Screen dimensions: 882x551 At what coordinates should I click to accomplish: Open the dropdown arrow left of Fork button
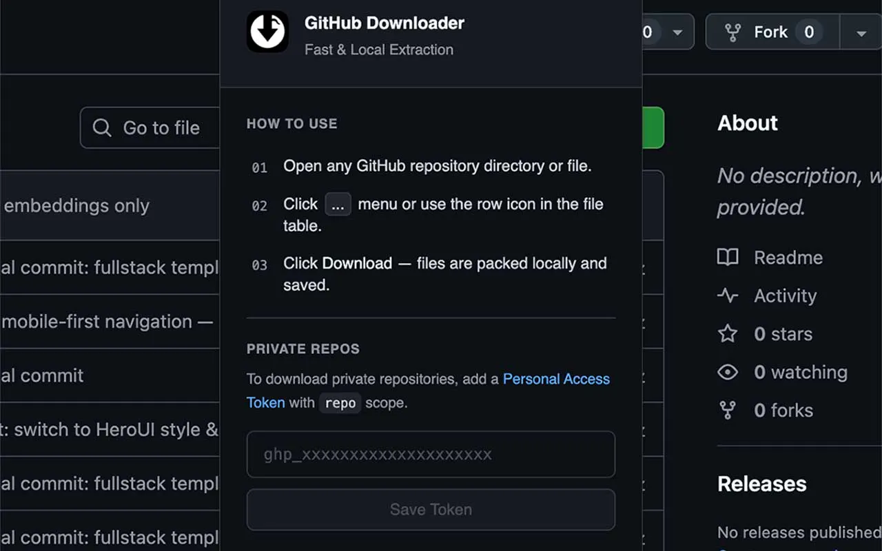click(678, 32)
